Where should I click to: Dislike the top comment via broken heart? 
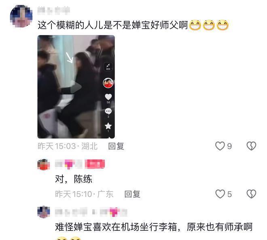point(251,146)
